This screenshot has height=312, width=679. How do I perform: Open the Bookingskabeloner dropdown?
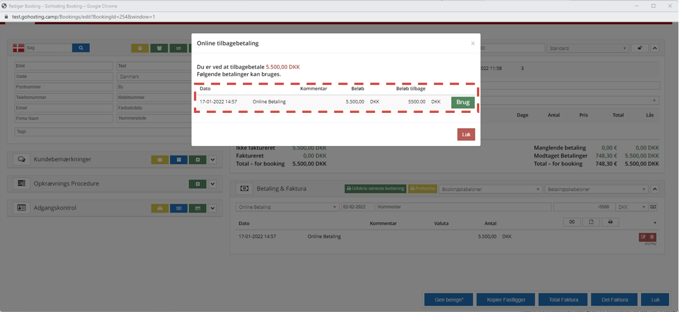490,189
